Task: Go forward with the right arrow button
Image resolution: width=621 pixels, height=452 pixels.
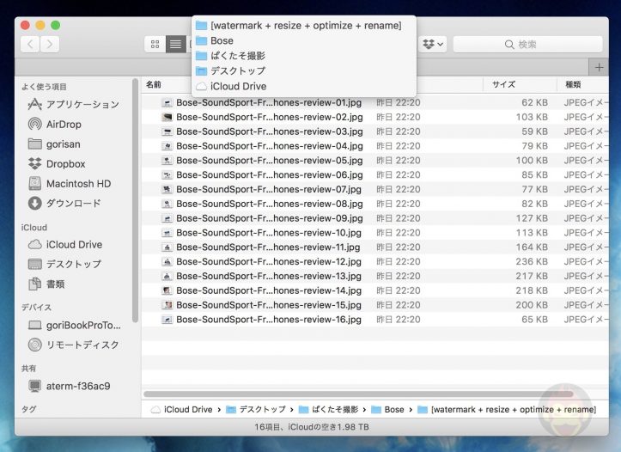Action: pos(50,45)
